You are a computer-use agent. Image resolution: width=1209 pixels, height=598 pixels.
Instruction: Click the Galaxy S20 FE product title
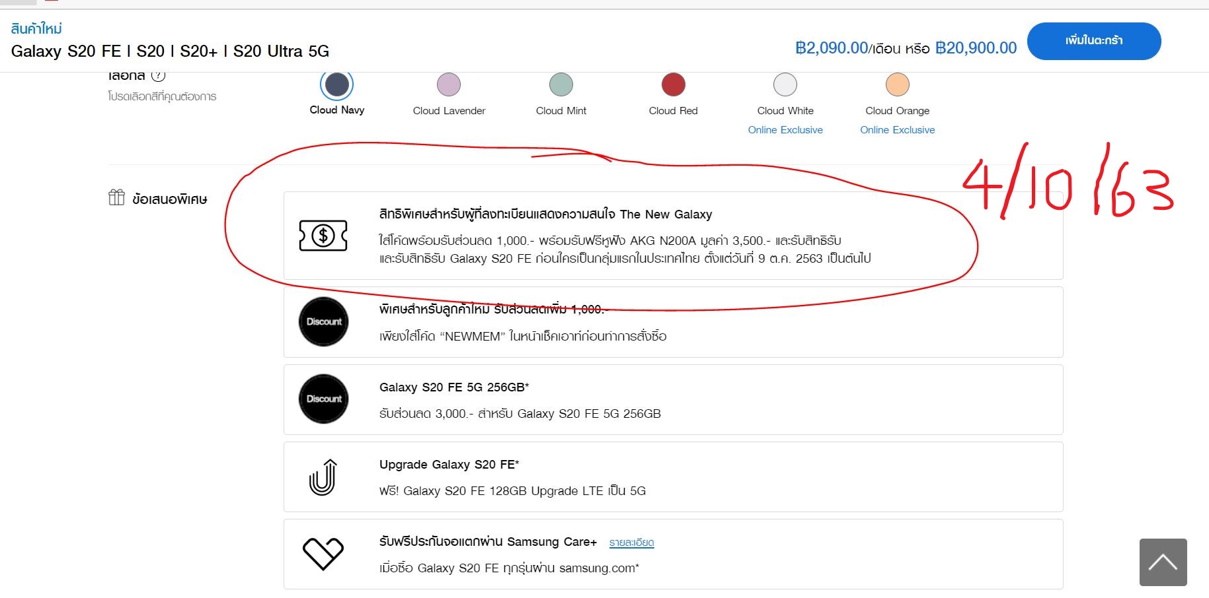click(x=170, y=51)
